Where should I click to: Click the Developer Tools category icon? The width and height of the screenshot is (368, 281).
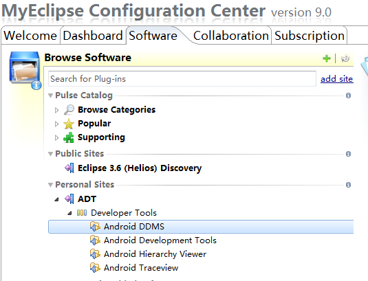click(x=82, y=213)
